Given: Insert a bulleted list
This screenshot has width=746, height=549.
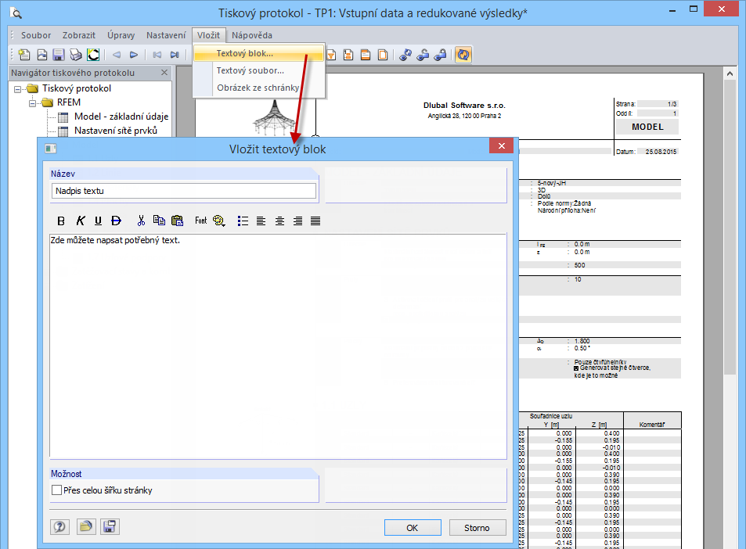Looking at the screenshot, I should pos(243,221).
